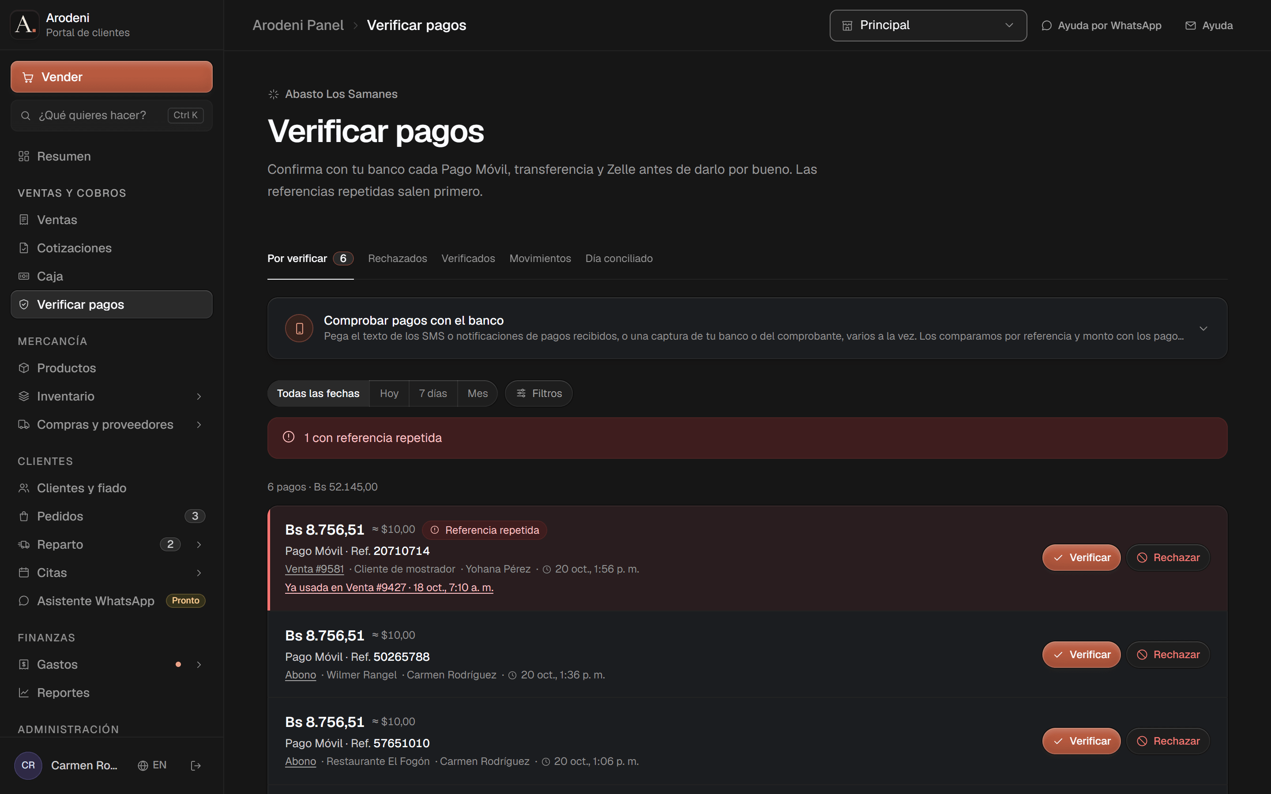Open the Principal branch dropdown
This screenshot has width=1271, height=794.
(x=928, y=25)
